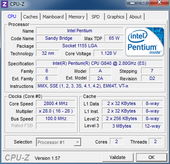The height and width of the screenshot is (164, 170).
Task: Click the Ext. Family value field
Action: (47, 78)
